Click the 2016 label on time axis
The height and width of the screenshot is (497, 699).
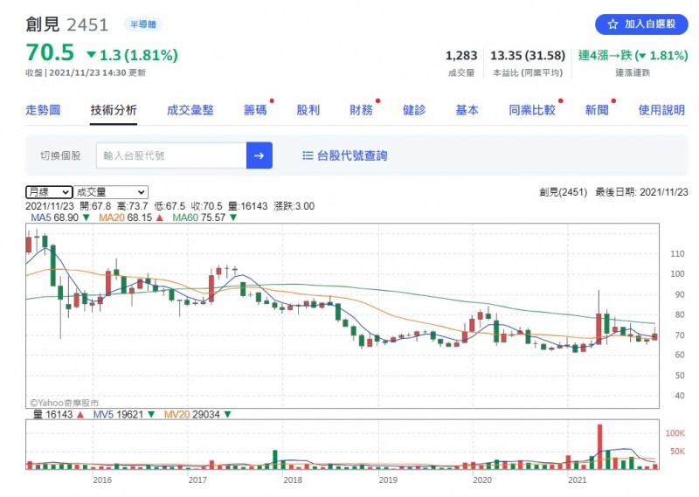tap(102, 480)
